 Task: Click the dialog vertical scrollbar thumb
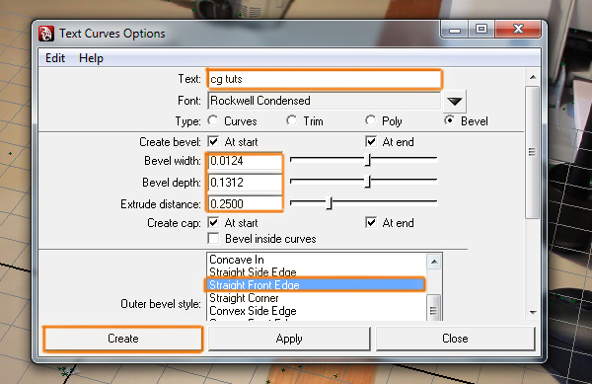(x=533, y=152)
